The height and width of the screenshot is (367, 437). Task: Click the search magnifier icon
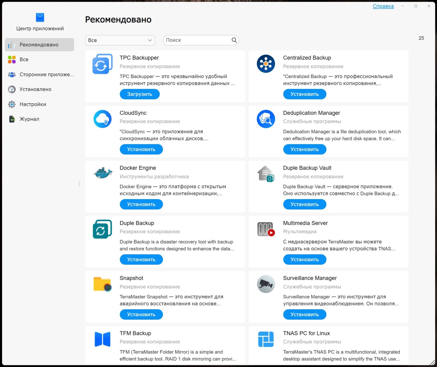click(234, 40)
